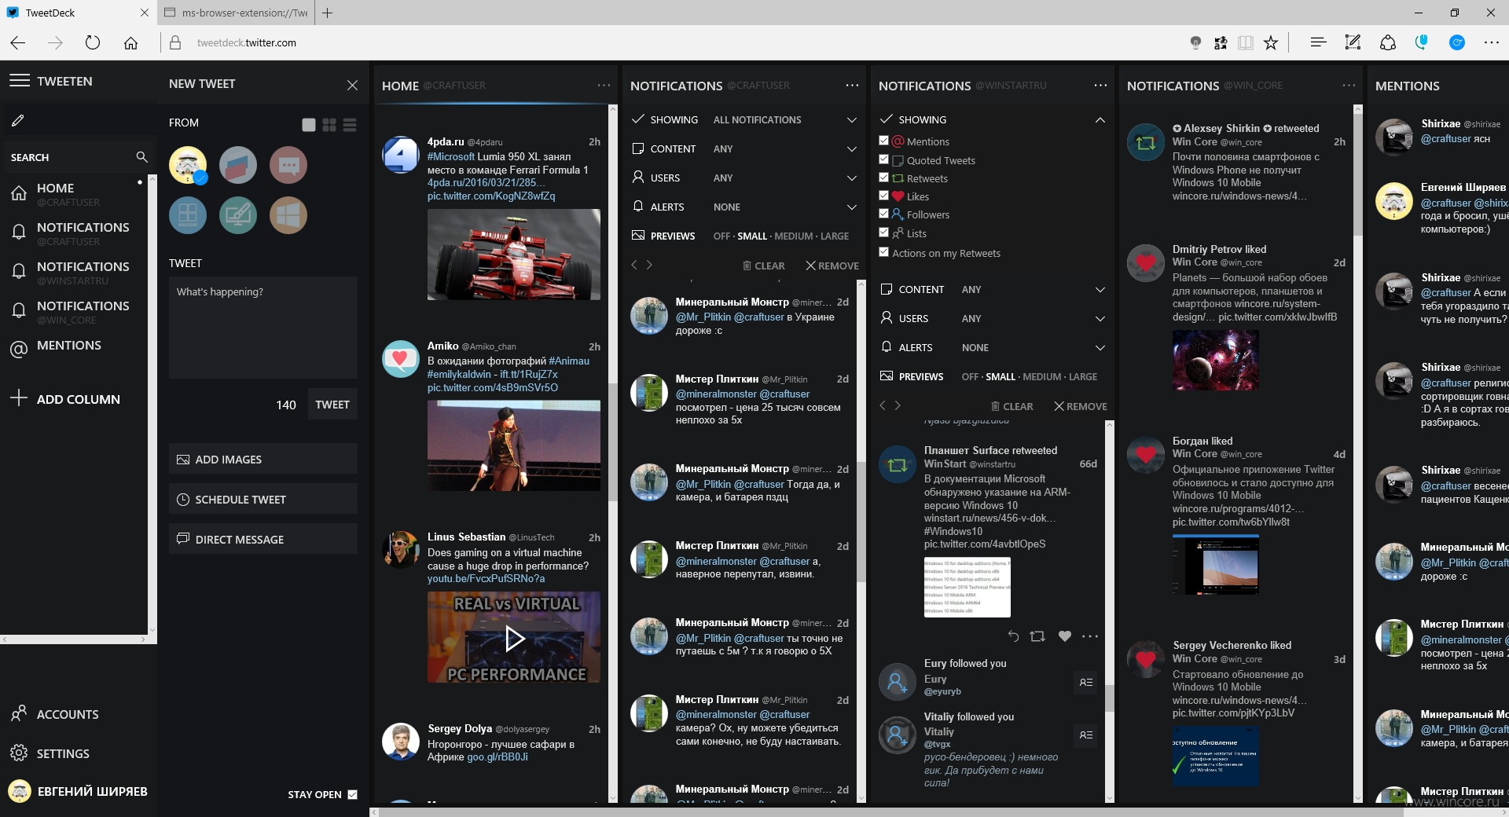1509x817 pixels.
Task: Click Direct Message button
Action: click(x=263, y=539)
